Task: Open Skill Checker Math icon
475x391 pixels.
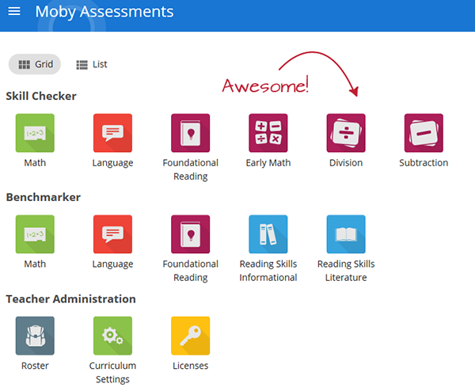Action: 35,133
